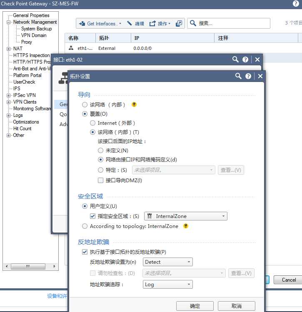Click the Cancel button in gateway window
This screenshot has height=312, width=302.
tap(289, 280)
